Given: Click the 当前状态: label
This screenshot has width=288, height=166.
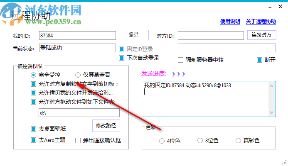Looking at the screenshot, I should [x=24, y=49].
